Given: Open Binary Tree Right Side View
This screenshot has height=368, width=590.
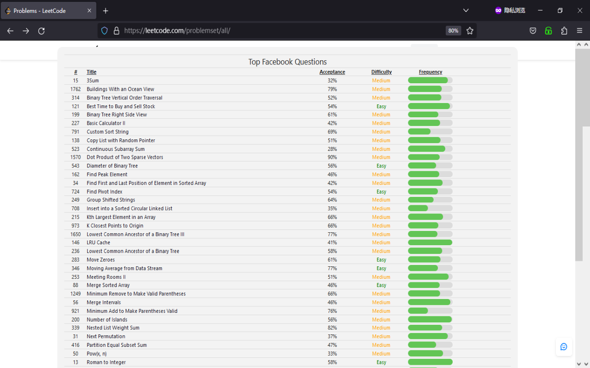Looking at the screenshot, I should 117,115.
